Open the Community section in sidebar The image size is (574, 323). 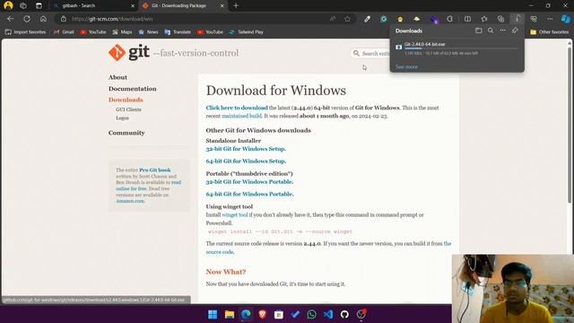[126, 133]
